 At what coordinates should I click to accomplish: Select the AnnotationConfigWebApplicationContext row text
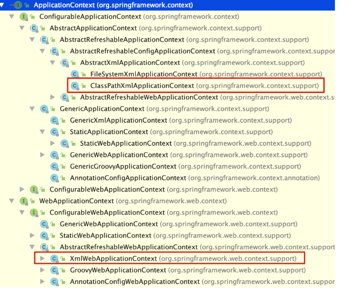coord(202,282)
